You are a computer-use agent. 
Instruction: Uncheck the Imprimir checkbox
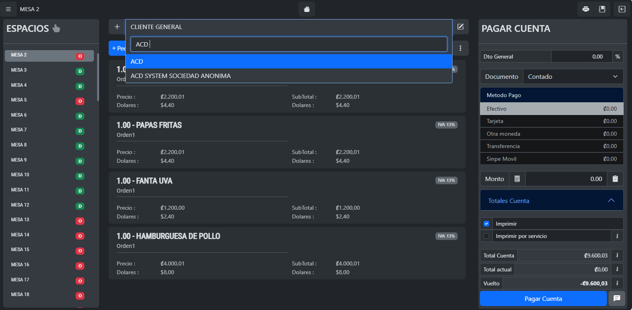coord(486,224)
